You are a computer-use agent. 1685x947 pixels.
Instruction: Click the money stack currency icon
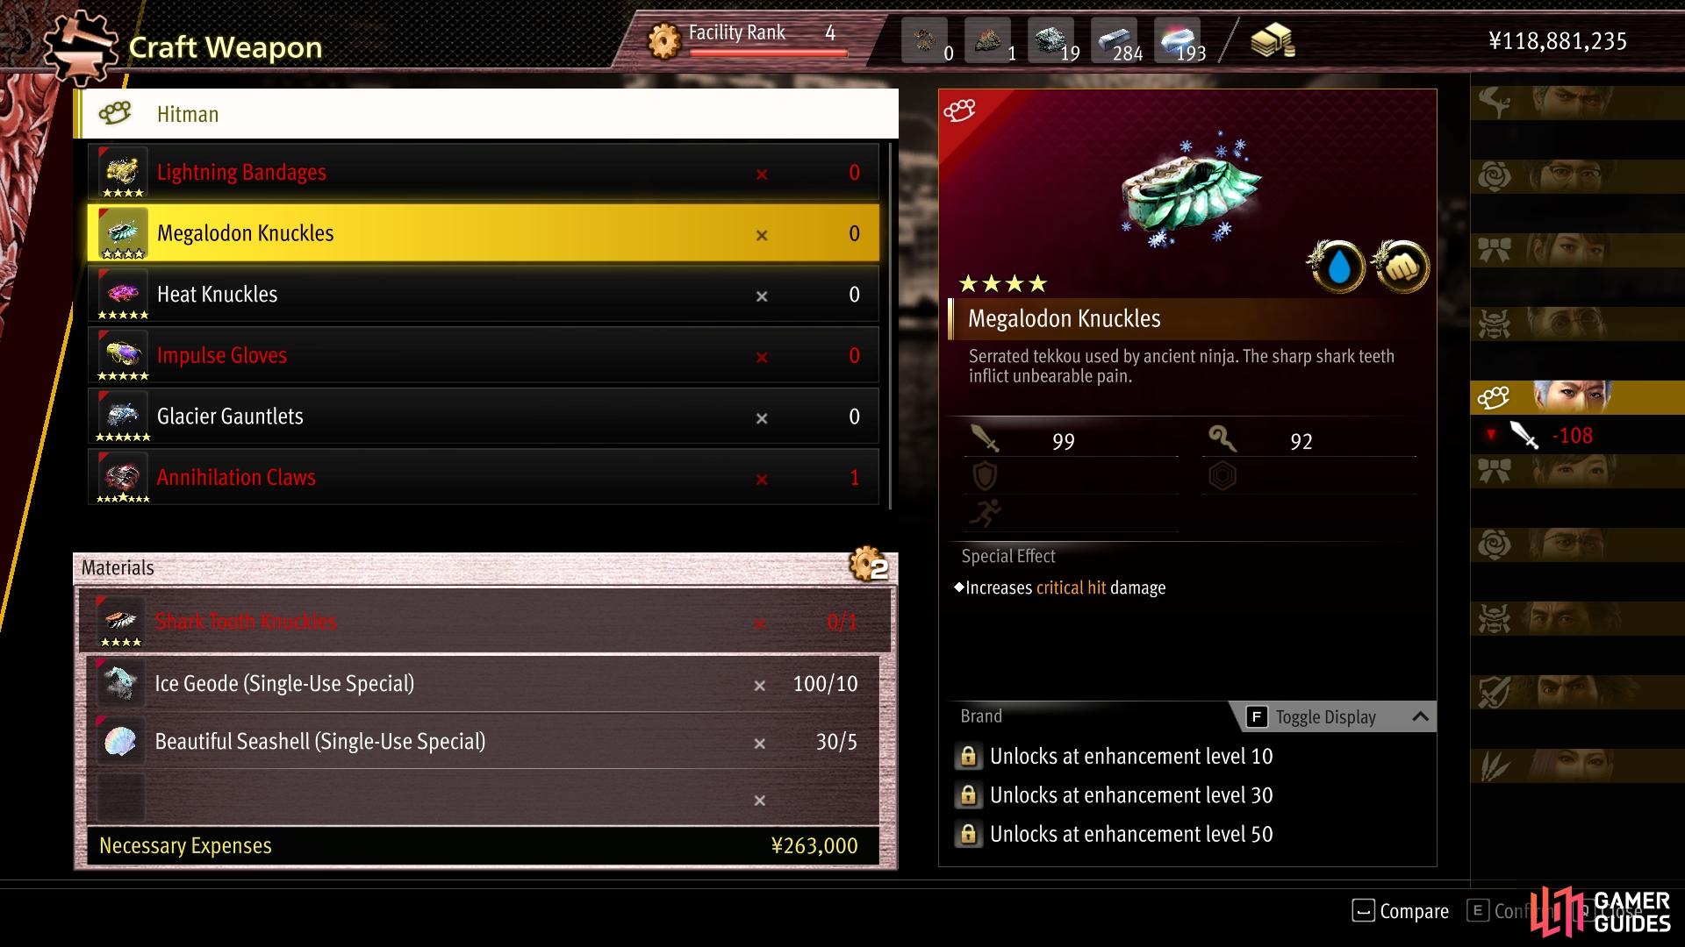tap(1272, 40)
